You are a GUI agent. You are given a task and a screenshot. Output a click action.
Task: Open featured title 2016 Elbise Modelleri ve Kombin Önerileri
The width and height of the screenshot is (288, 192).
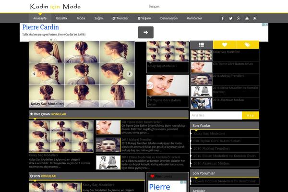point(151,157)
